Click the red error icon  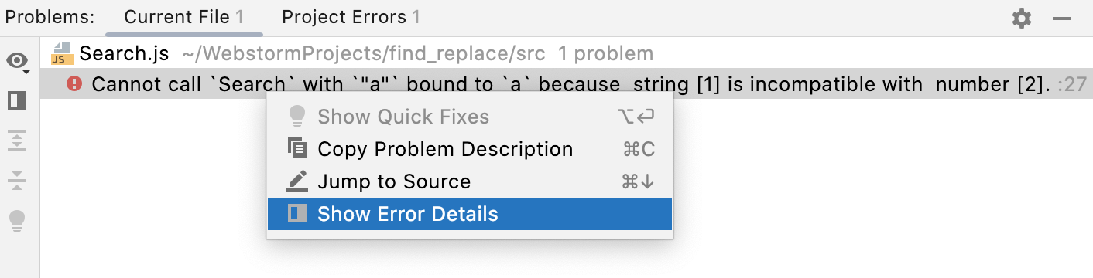pos(74,83)
